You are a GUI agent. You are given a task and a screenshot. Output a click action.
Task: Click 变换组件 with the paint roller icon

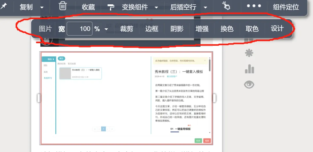135,7
